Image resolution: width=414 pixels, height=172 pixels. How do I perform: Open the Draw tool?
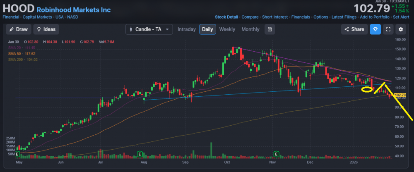19,29
